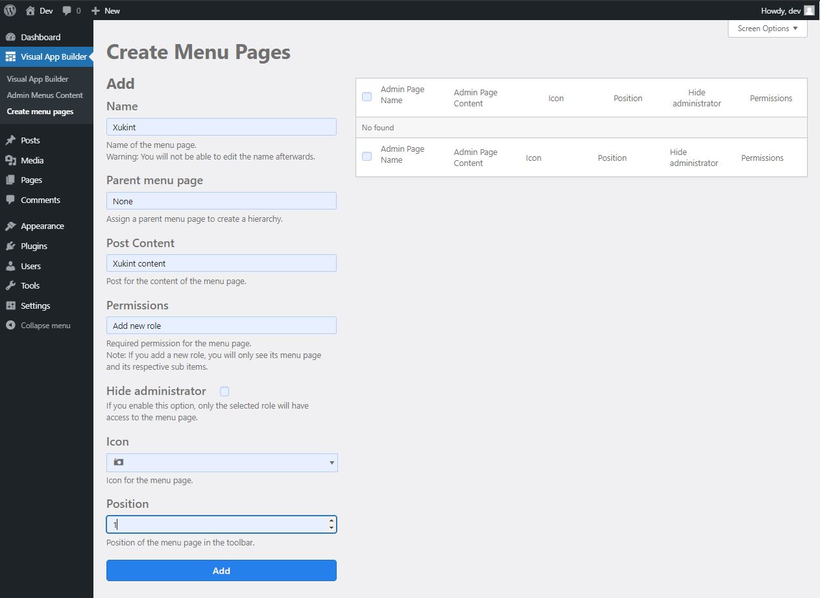Click the Visual App Builder grid icon
Screen dimensions: 820x598
point(10,56)
